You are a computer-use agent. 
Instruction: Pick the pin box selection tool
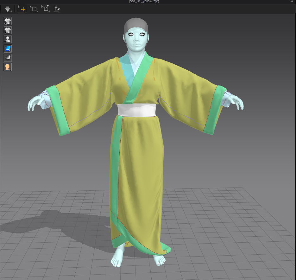pos(46,9)
